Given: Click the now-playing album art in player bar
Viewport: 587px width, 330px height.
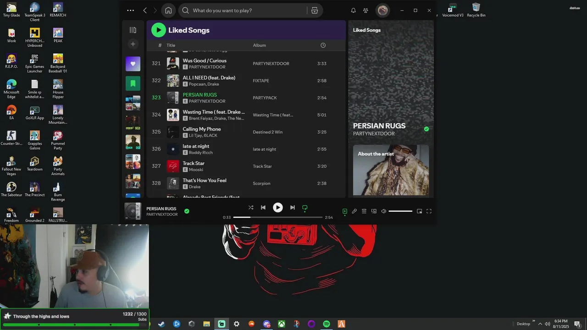Looking at the screenshot, I should [x=133, y=211].
